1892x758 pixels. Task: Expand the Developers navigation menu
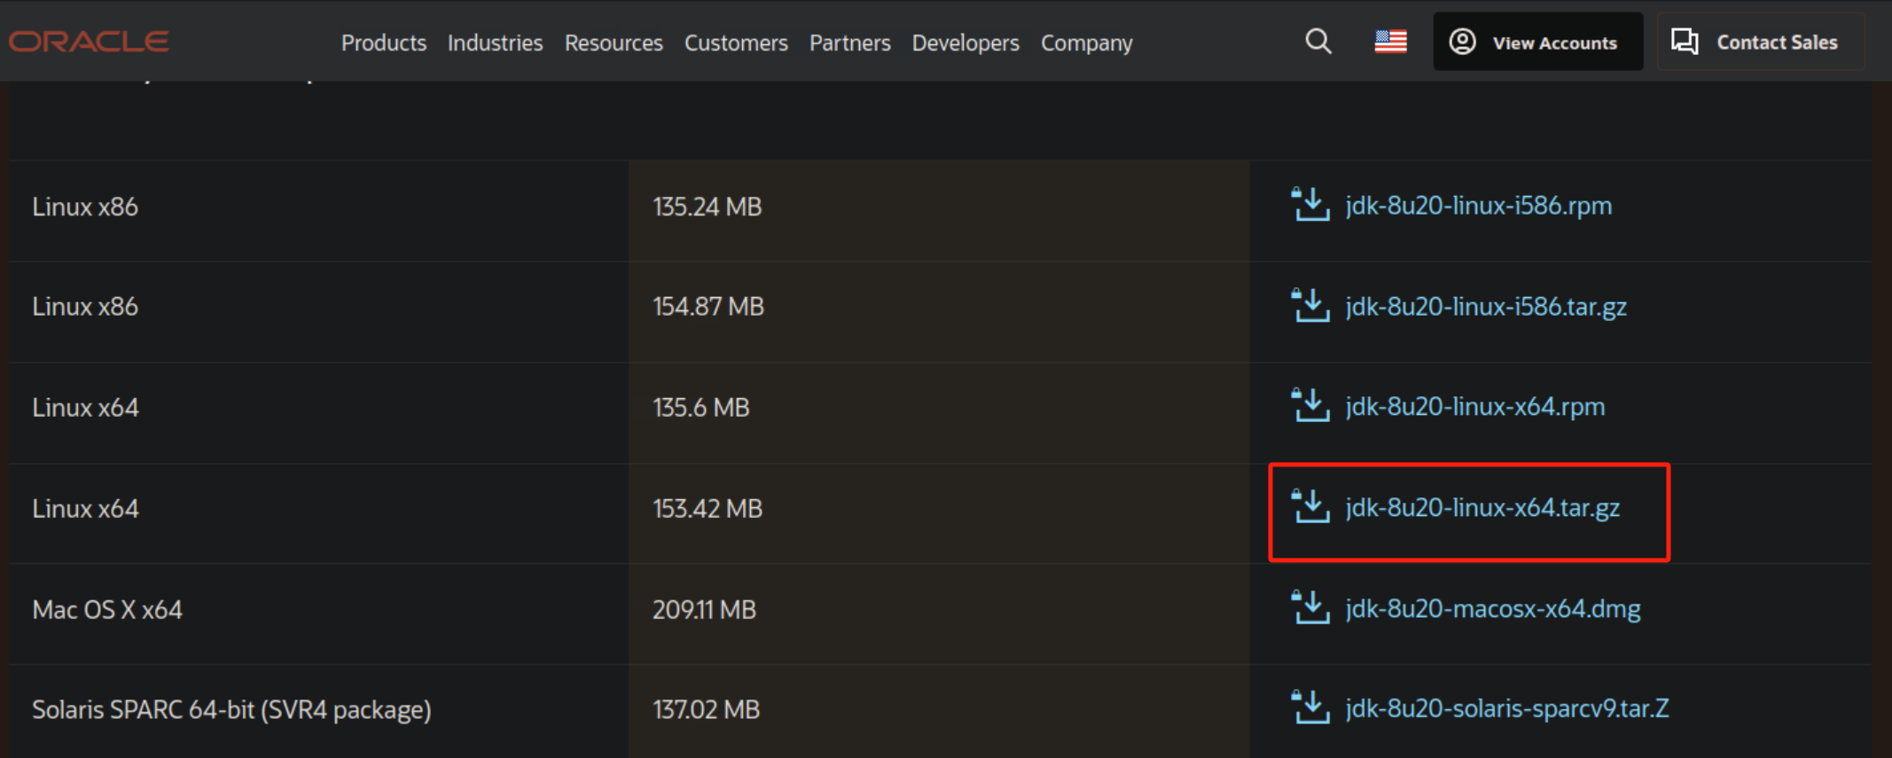click(966, 43)
